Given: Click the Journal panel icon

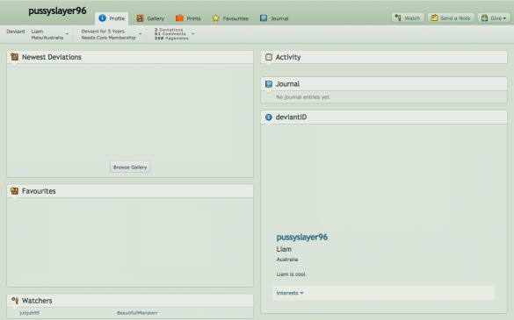Looking at the screenshot, I should (269, 84).
